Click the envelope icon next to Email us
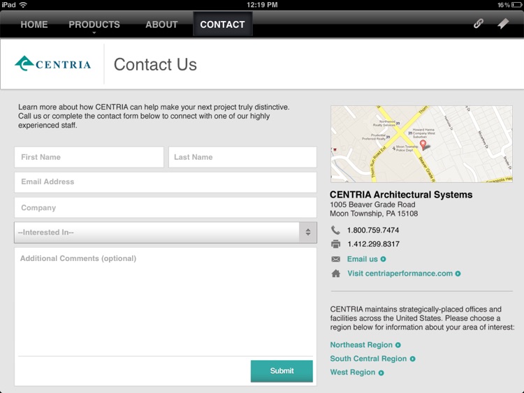The width and height of the screenshot is (524, 393). (x=335, y=259)
